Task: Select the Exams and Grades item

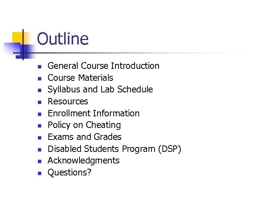Action: pos(84,137)
